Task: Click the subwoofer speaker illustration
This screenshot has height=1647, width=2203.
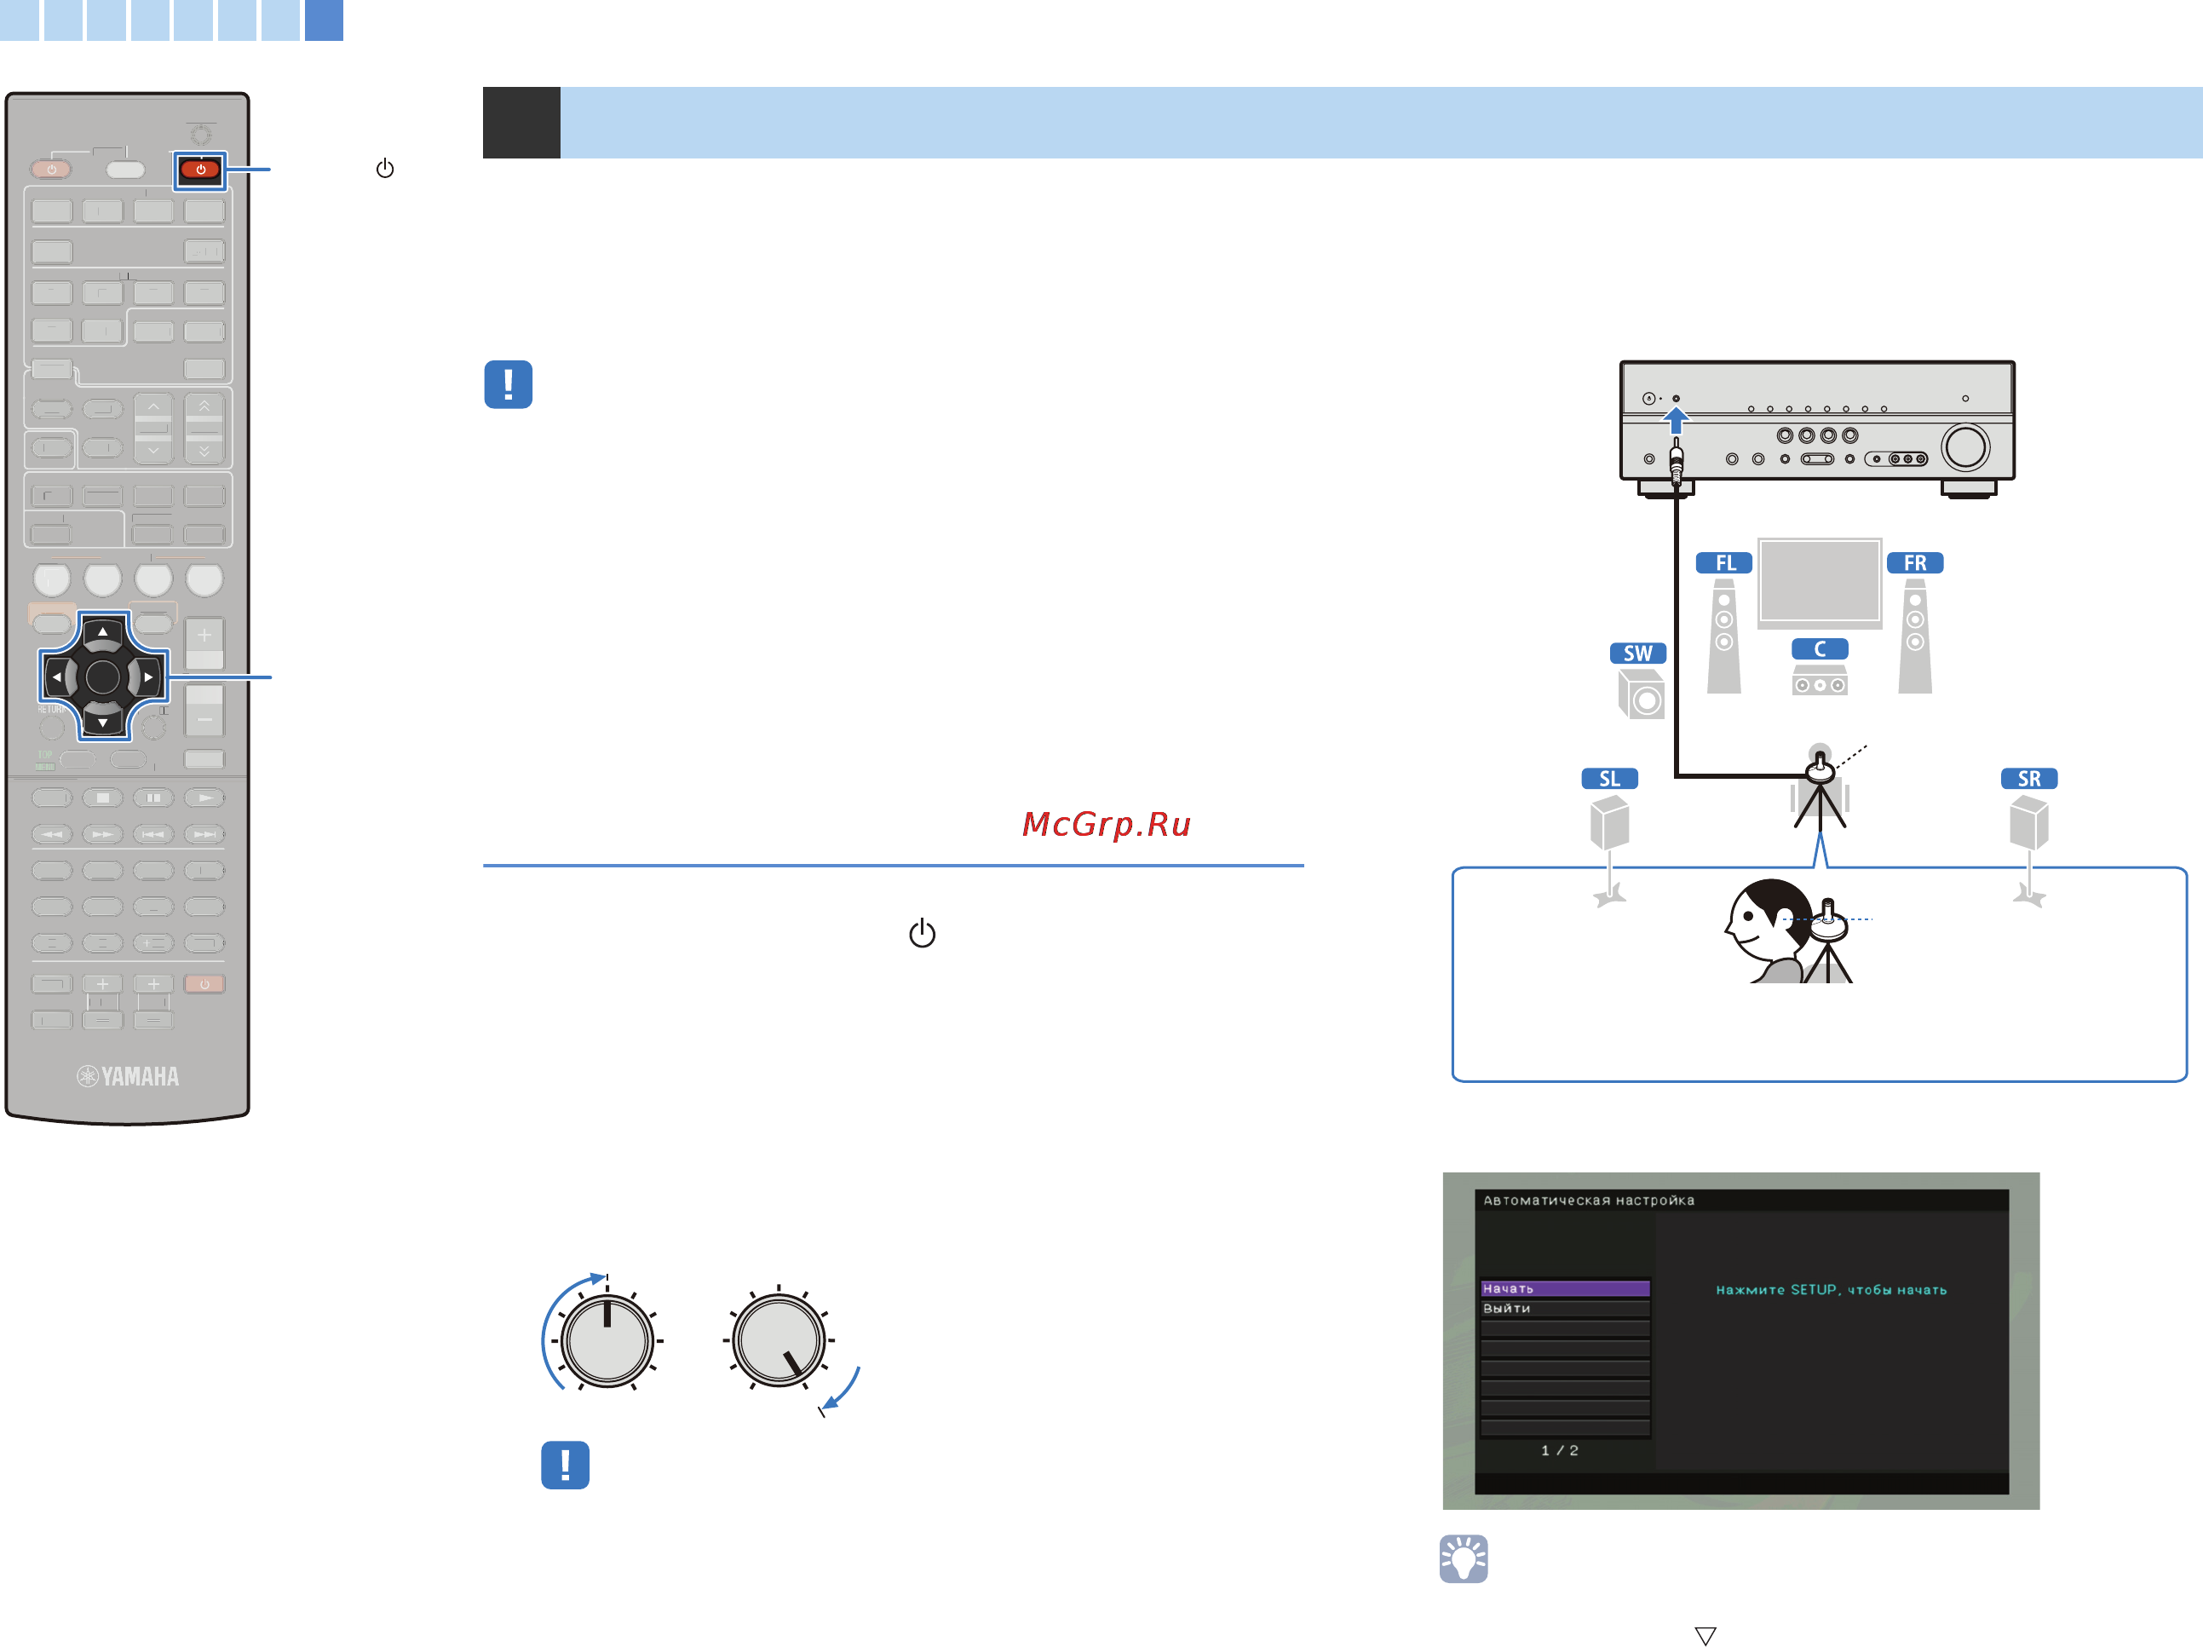Action: coord(1640,694)
